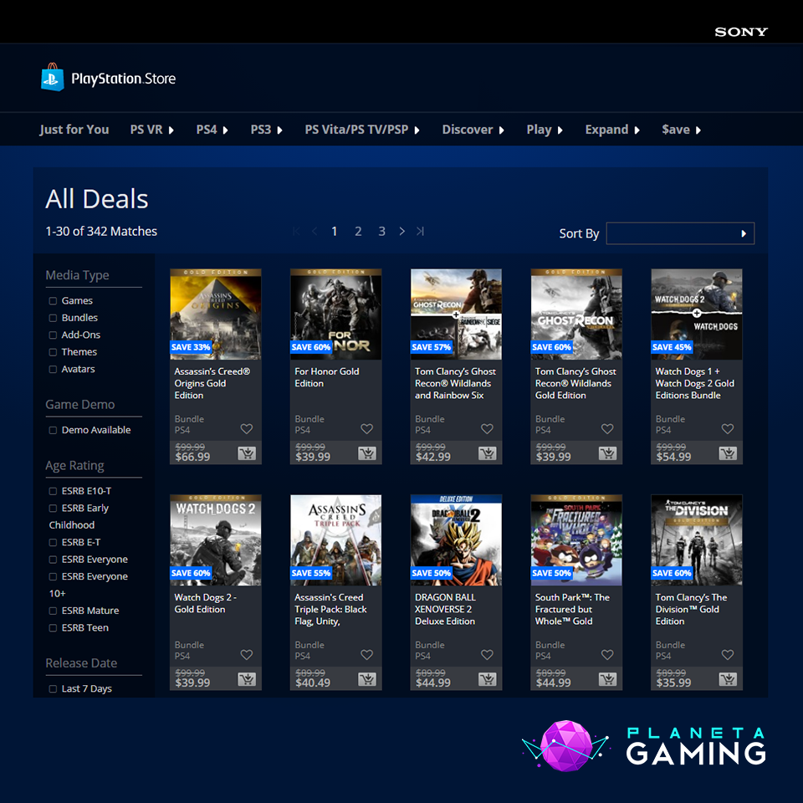Wishlist Watch Dogs 2 - Gold Edition heart

click(x=247, y=654)
